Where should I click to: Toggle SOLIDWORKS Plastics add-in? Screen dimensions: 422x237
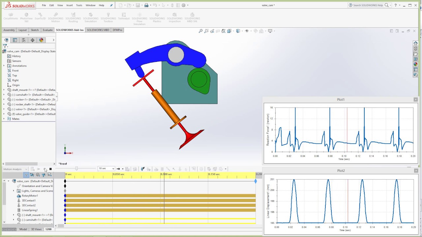[157, 18]
